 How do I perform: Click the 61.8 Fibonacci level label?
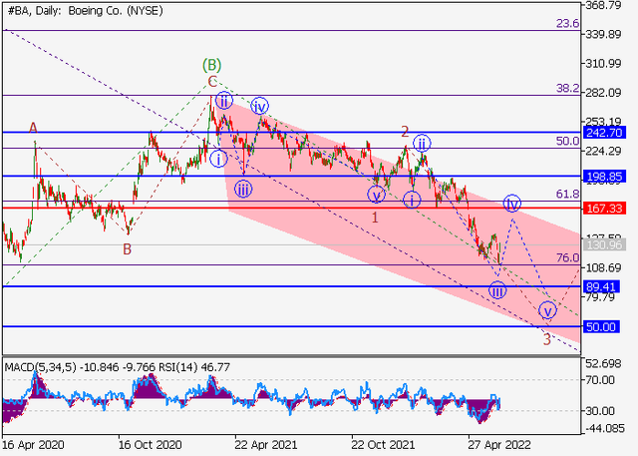[567, 195]
